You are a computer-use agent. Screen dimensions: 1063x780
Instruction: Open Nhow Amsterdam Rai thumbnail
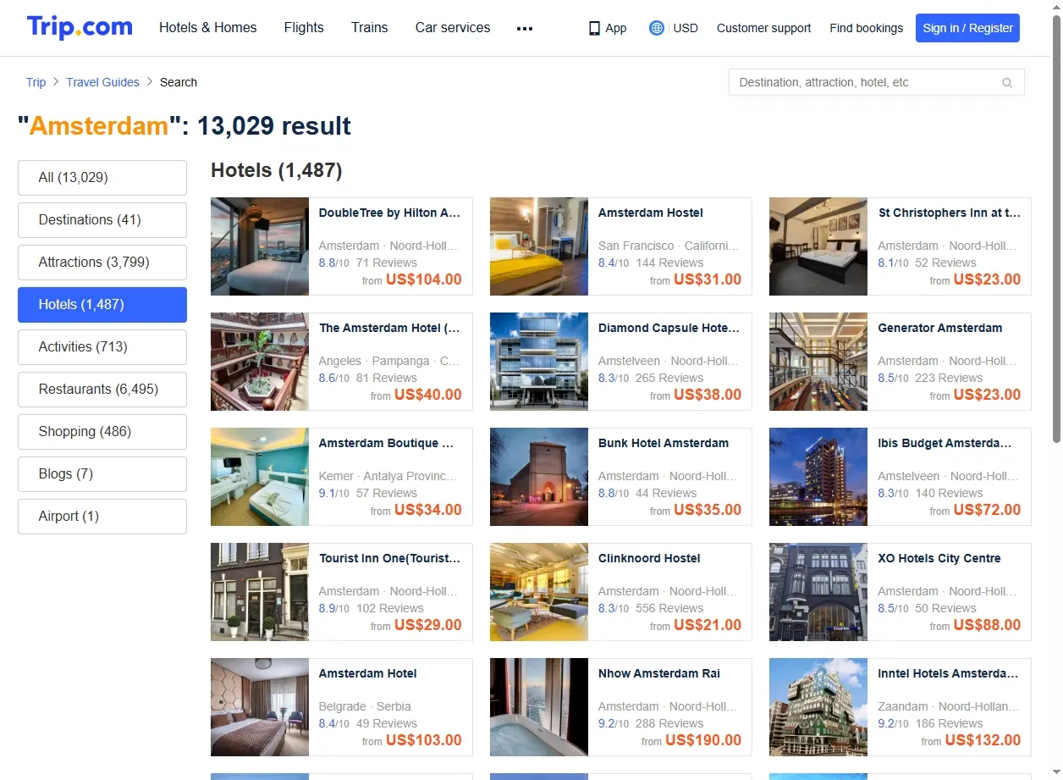click(x=539, y=707)
